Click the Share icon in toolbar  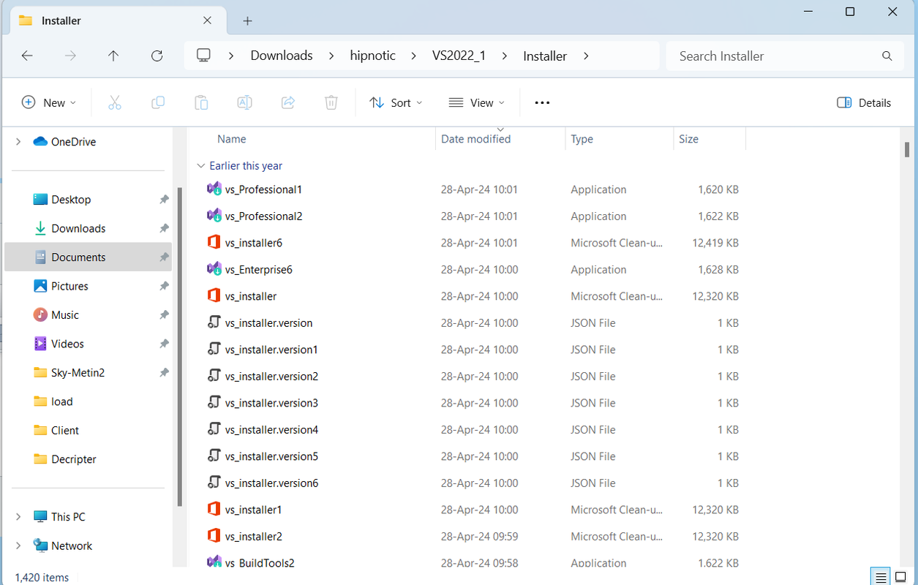coord(288,103)
